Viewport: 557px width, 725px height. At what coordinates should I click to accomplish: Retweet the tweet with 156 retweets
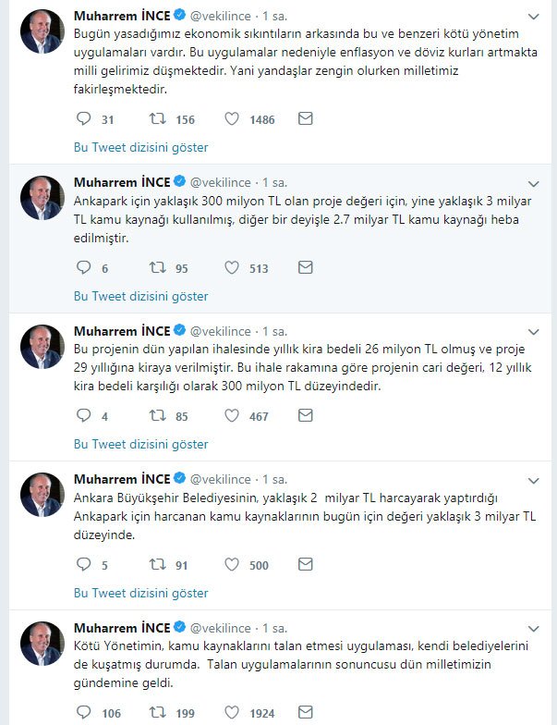[x=157, y=119]
